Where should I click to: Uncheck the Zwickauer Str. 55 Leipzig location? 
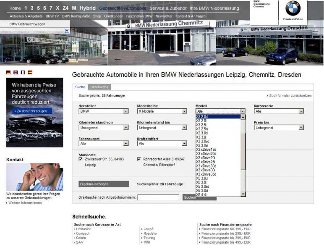(x=81, y=160)
